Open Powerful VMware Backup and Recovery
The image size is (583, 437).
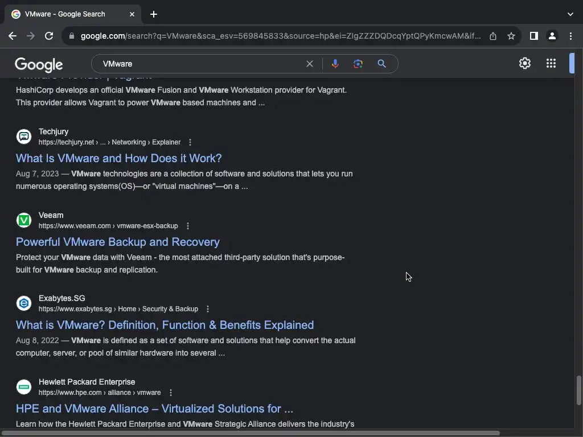[117, 242]
